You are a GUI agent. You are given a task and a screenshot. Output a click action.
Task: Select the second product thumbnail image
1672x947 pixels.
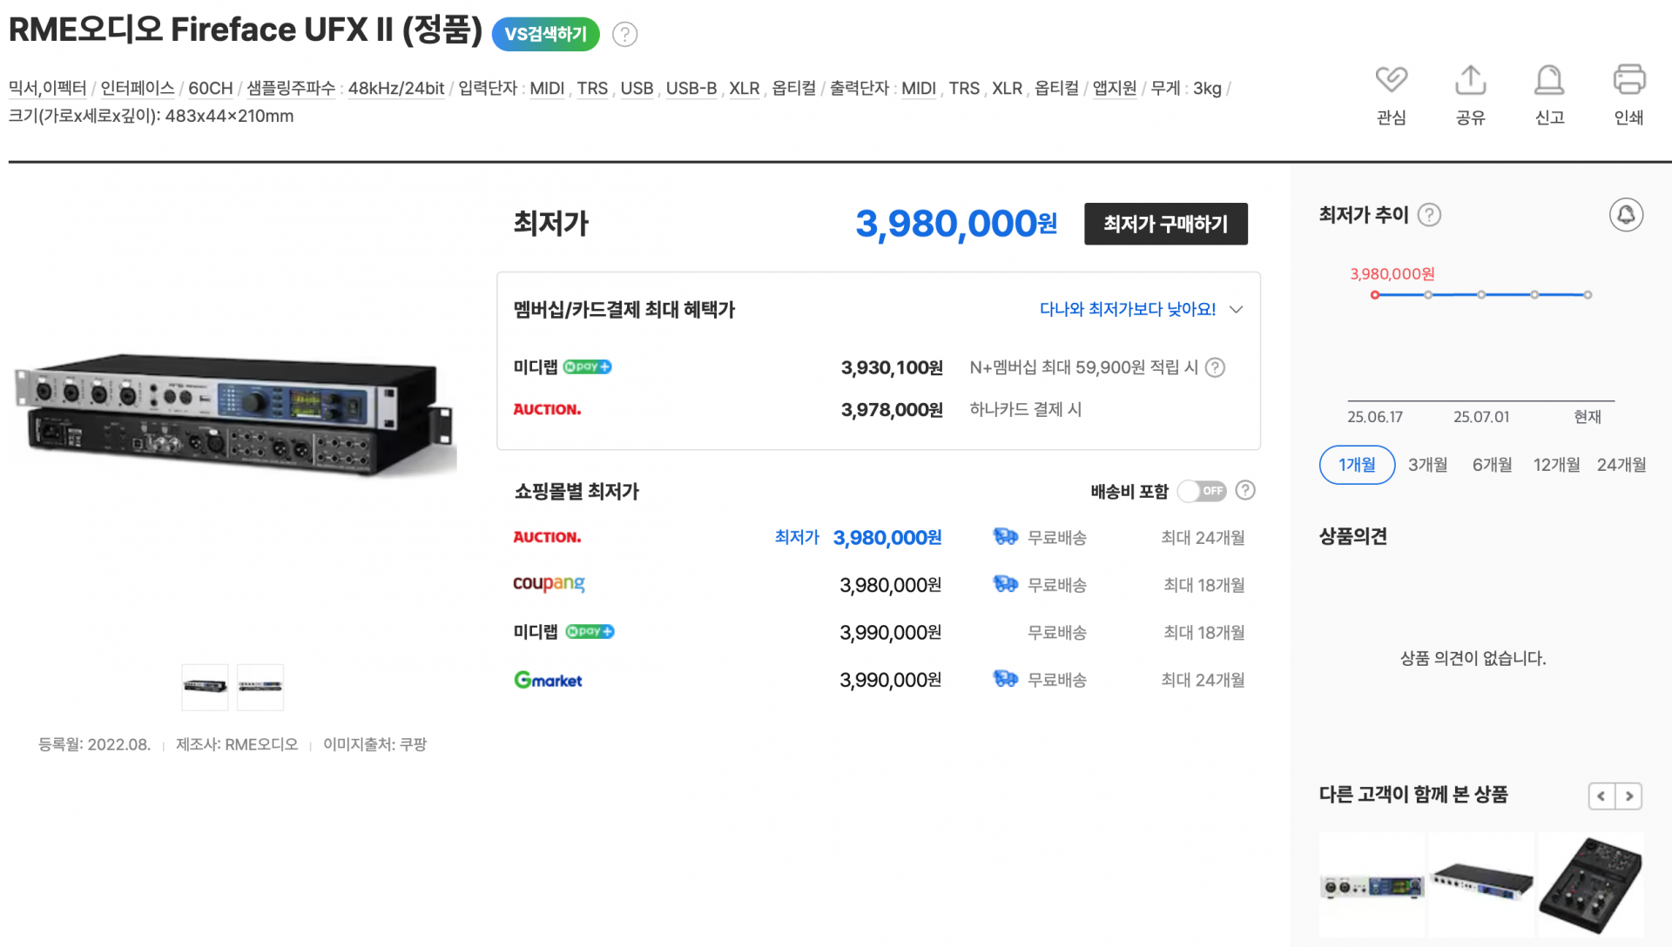pyautogui.click(x=260, y=687)
